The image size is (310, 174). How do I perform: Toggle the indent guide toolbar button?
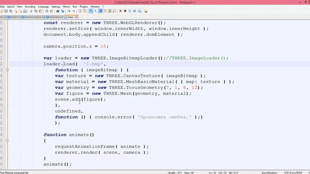100,11
